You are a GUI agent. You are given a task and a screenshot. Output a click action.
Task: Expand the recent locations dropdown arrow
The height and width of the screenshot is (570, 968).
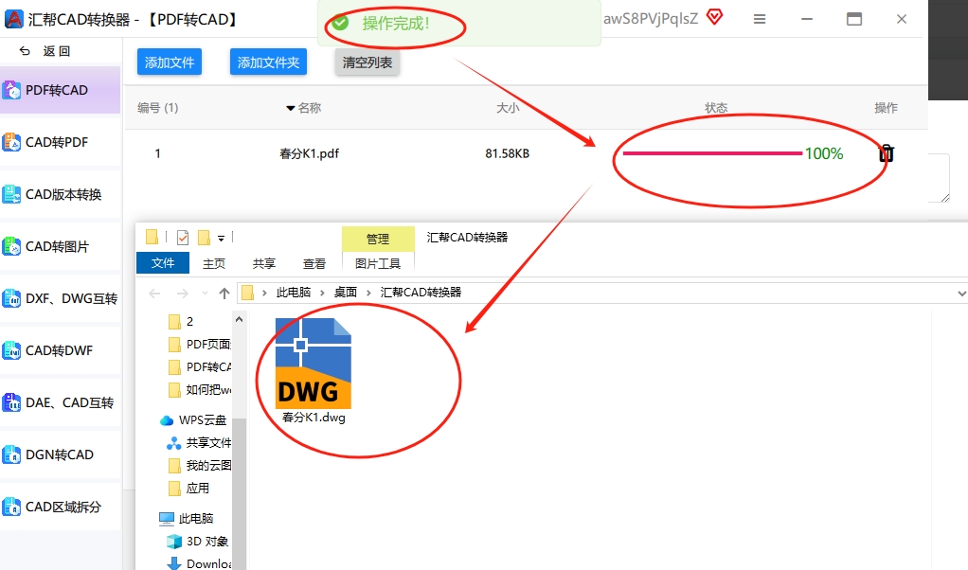205,293
